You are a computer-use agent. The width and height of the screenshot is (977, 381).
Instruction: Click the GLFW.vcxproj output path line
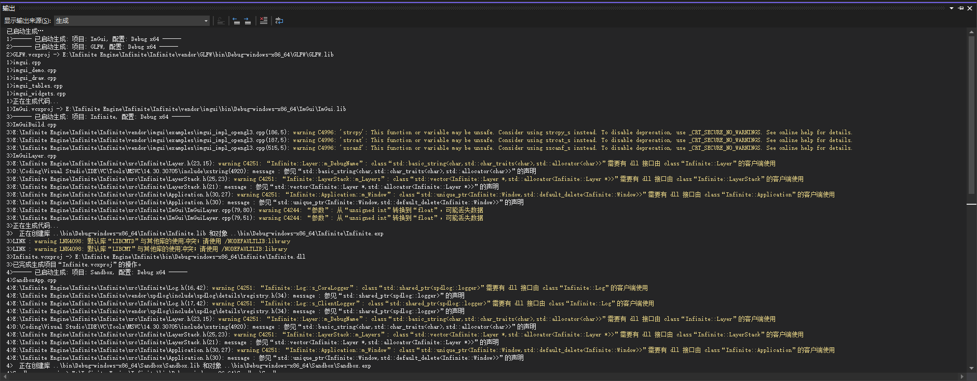point(170,54)
